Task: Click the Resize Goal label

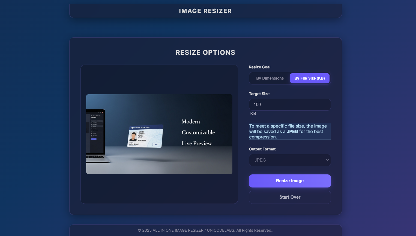Action: (x=259, y=67)
